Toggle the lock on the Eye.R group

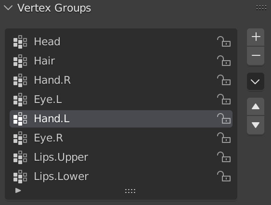point(224,138)
